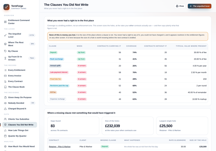Click the Entitlement Command Center grid icon
Viewport: 216px width, 151px height.
pos(5,22)
